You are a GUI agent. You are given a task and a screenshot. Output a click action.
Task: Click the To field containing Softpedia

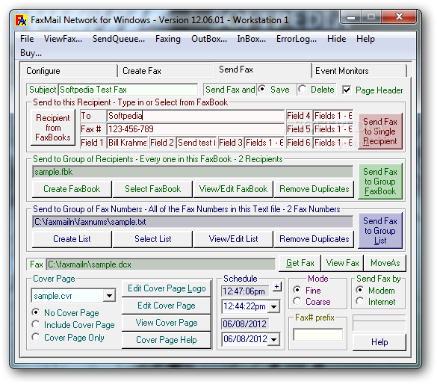point(196,116)
